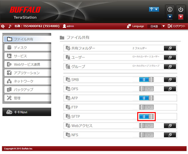The image size is (188, 154).
Task: Click the FTP row icon
Action: 68,107
